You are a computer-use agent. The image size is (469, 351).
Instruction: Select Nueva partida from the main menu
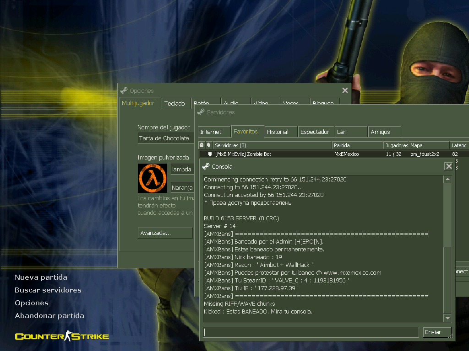(41, 277)
